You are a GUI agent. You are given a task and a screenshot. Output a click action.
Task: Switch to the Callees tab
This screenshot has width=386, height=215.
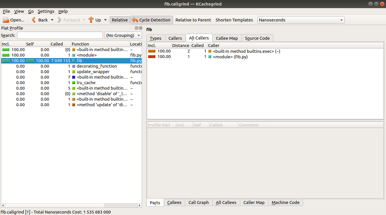point(174,203)
